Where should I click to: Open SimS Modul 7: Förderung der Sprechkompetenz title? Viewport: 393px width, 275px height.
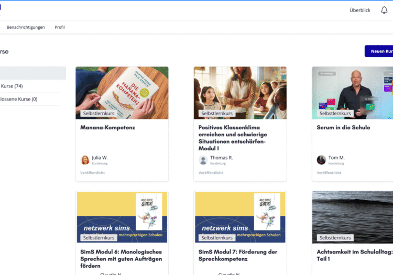[x=238, y=255]
